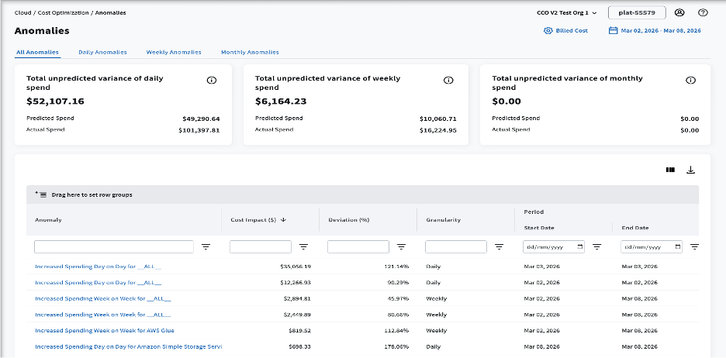
Task: Open End Date filter calendar picker
Action: tap(678, 247)
